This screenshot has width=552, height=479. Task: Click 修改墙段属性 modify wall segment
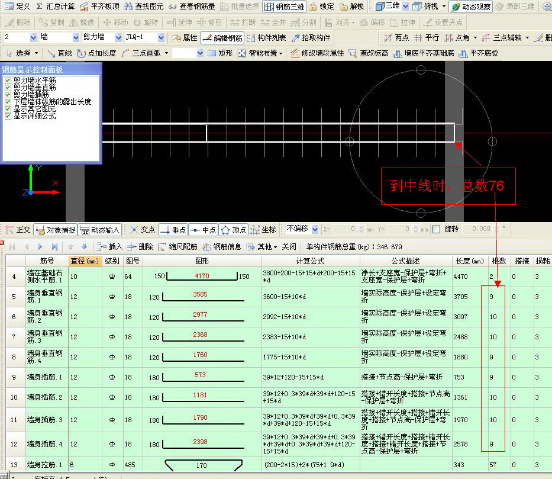tap(317, 53)
